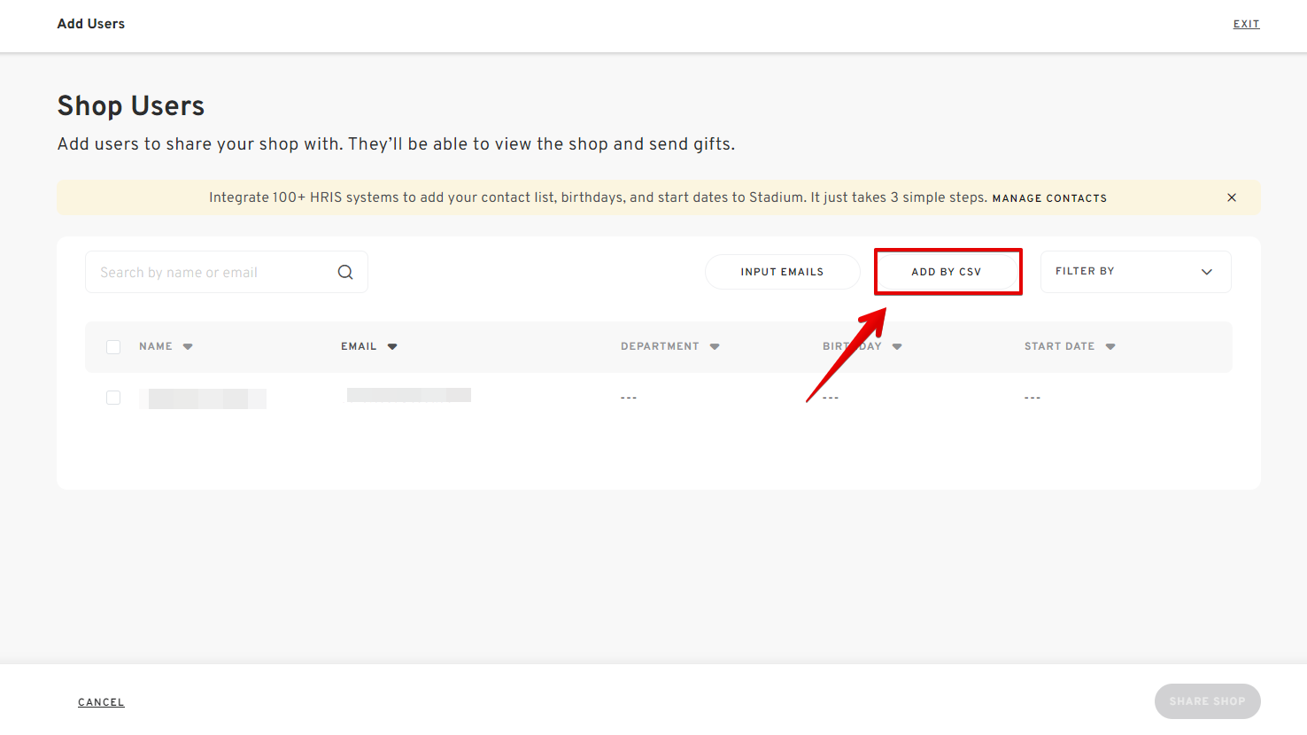
Task: Sort by Birthday column arrow
Action: 897,347
